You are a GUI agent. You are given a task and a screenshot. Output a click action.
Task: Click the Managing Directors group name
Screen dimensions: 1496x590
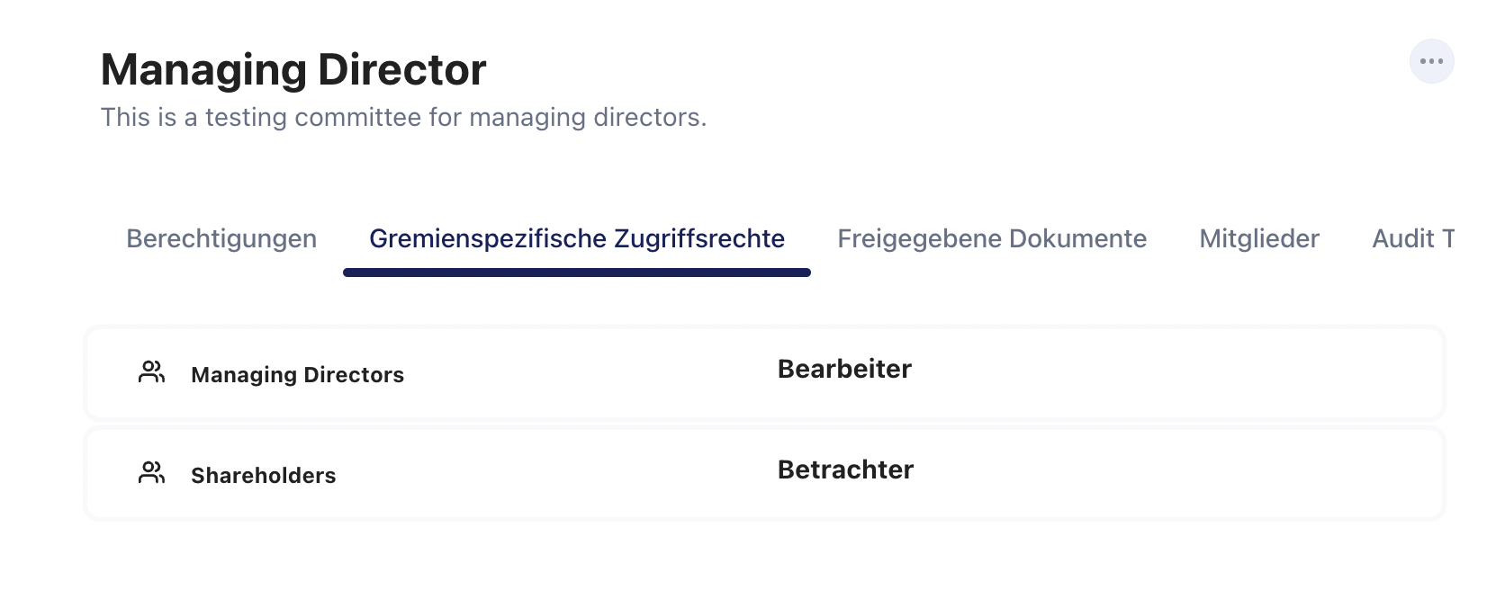[x=297, y=375]
